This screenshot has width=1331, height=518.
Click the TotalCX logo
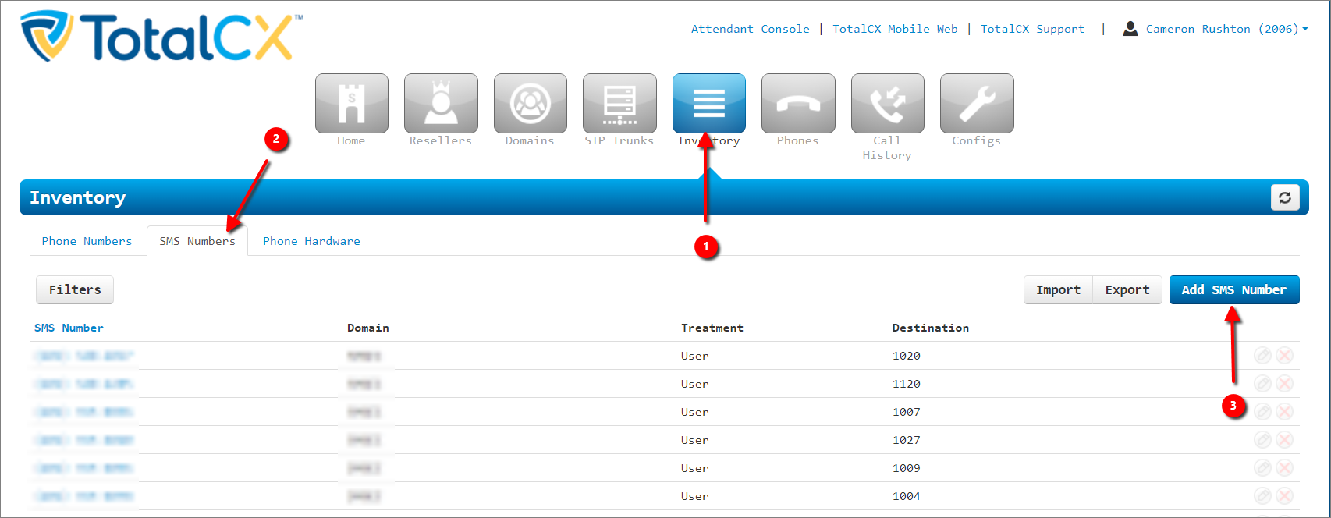161,37
